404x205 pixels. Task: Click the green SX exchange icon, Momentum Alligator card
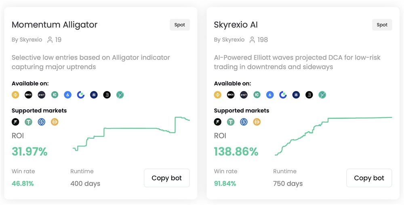(x=120, y=95)
